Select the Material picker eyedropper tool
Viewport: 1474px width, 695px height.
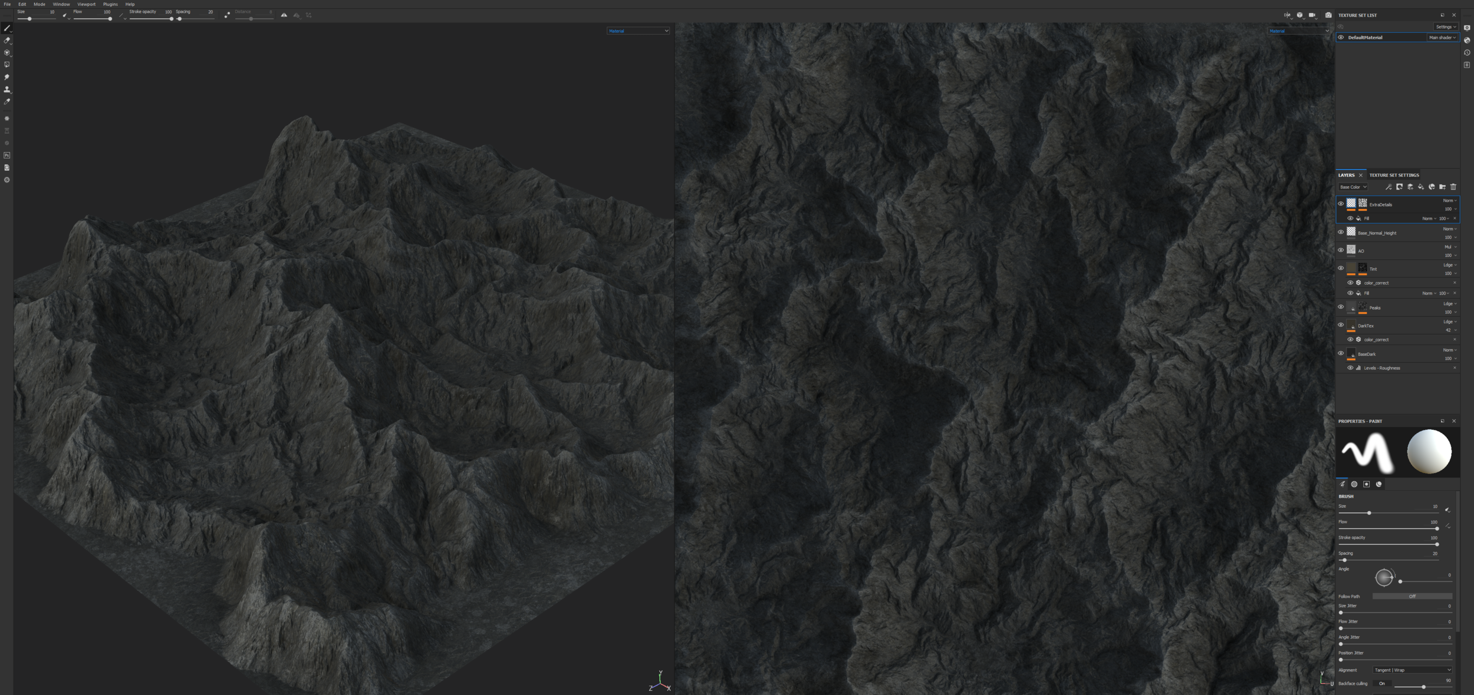tap(7, 102)
